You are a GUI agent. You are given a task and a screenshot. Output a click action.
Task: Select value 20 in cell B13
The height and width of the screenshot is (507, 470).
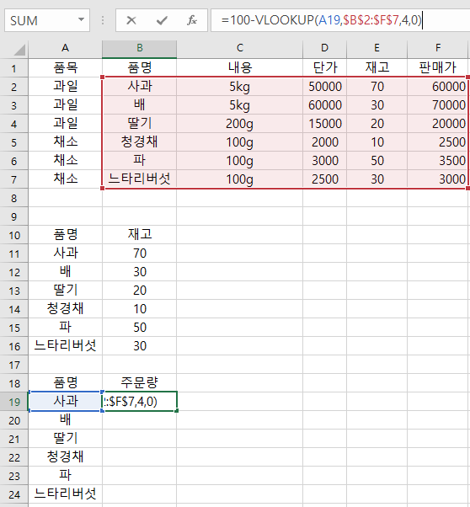(140, 291)
